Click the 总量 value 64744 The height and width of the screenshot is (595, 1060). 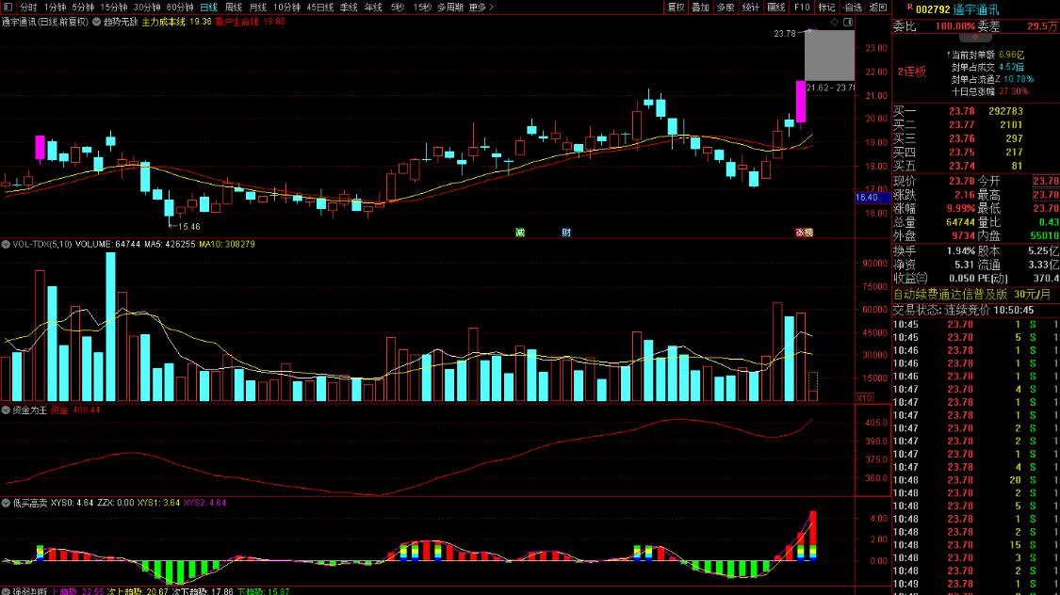click(960, 222)
